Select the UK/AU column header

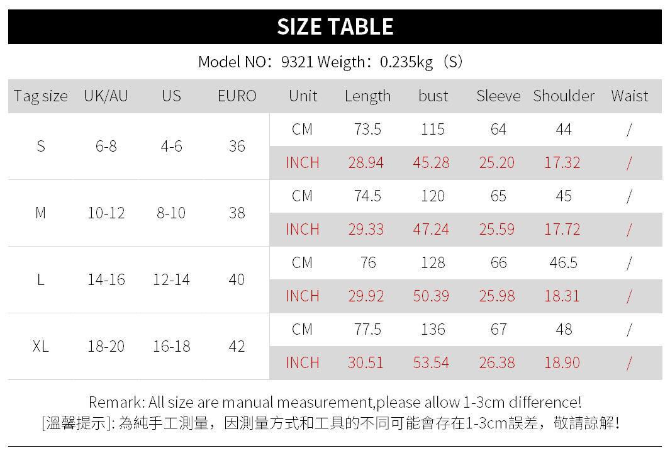tap(106, 96)
